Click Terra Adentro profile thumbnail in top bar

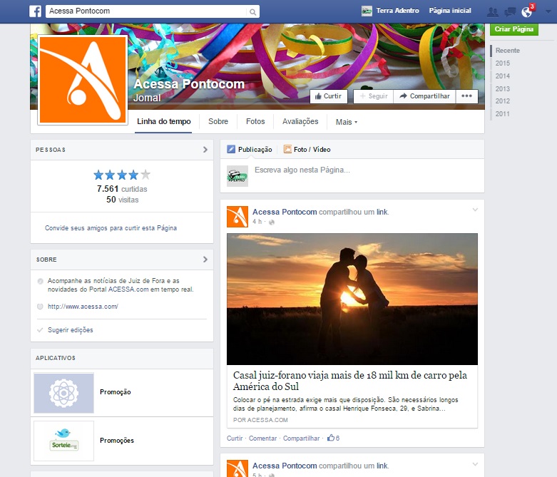point(367,11)
